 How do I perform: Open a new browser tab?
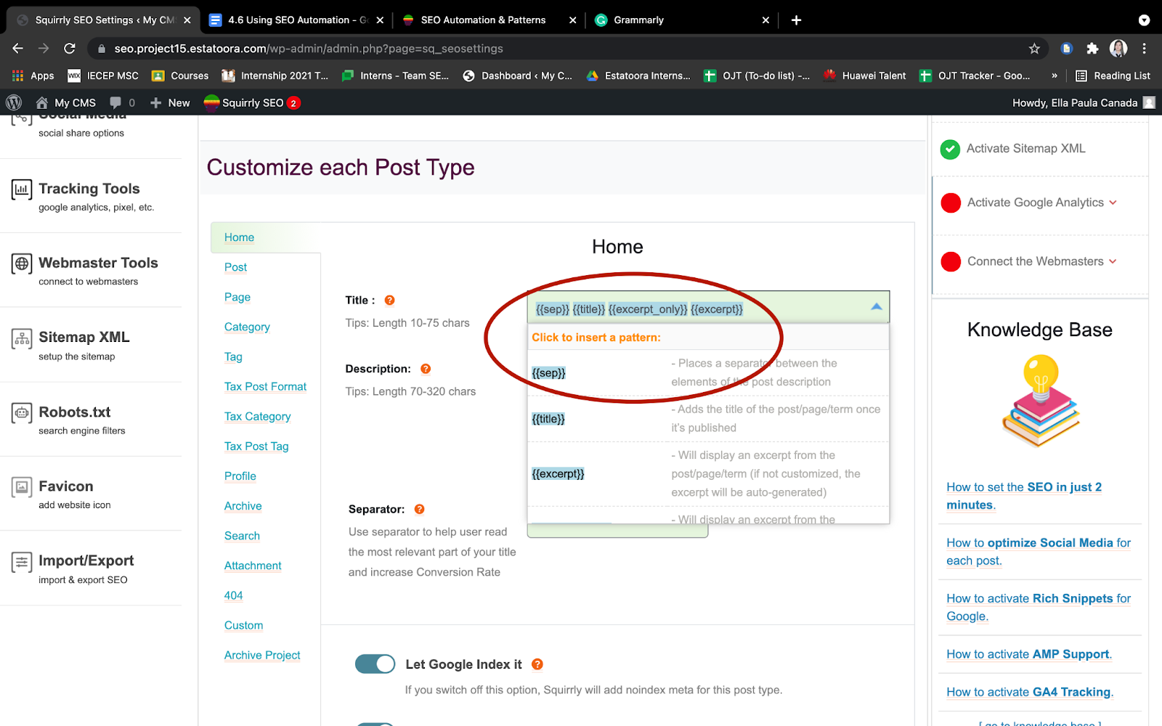(796, 20)
